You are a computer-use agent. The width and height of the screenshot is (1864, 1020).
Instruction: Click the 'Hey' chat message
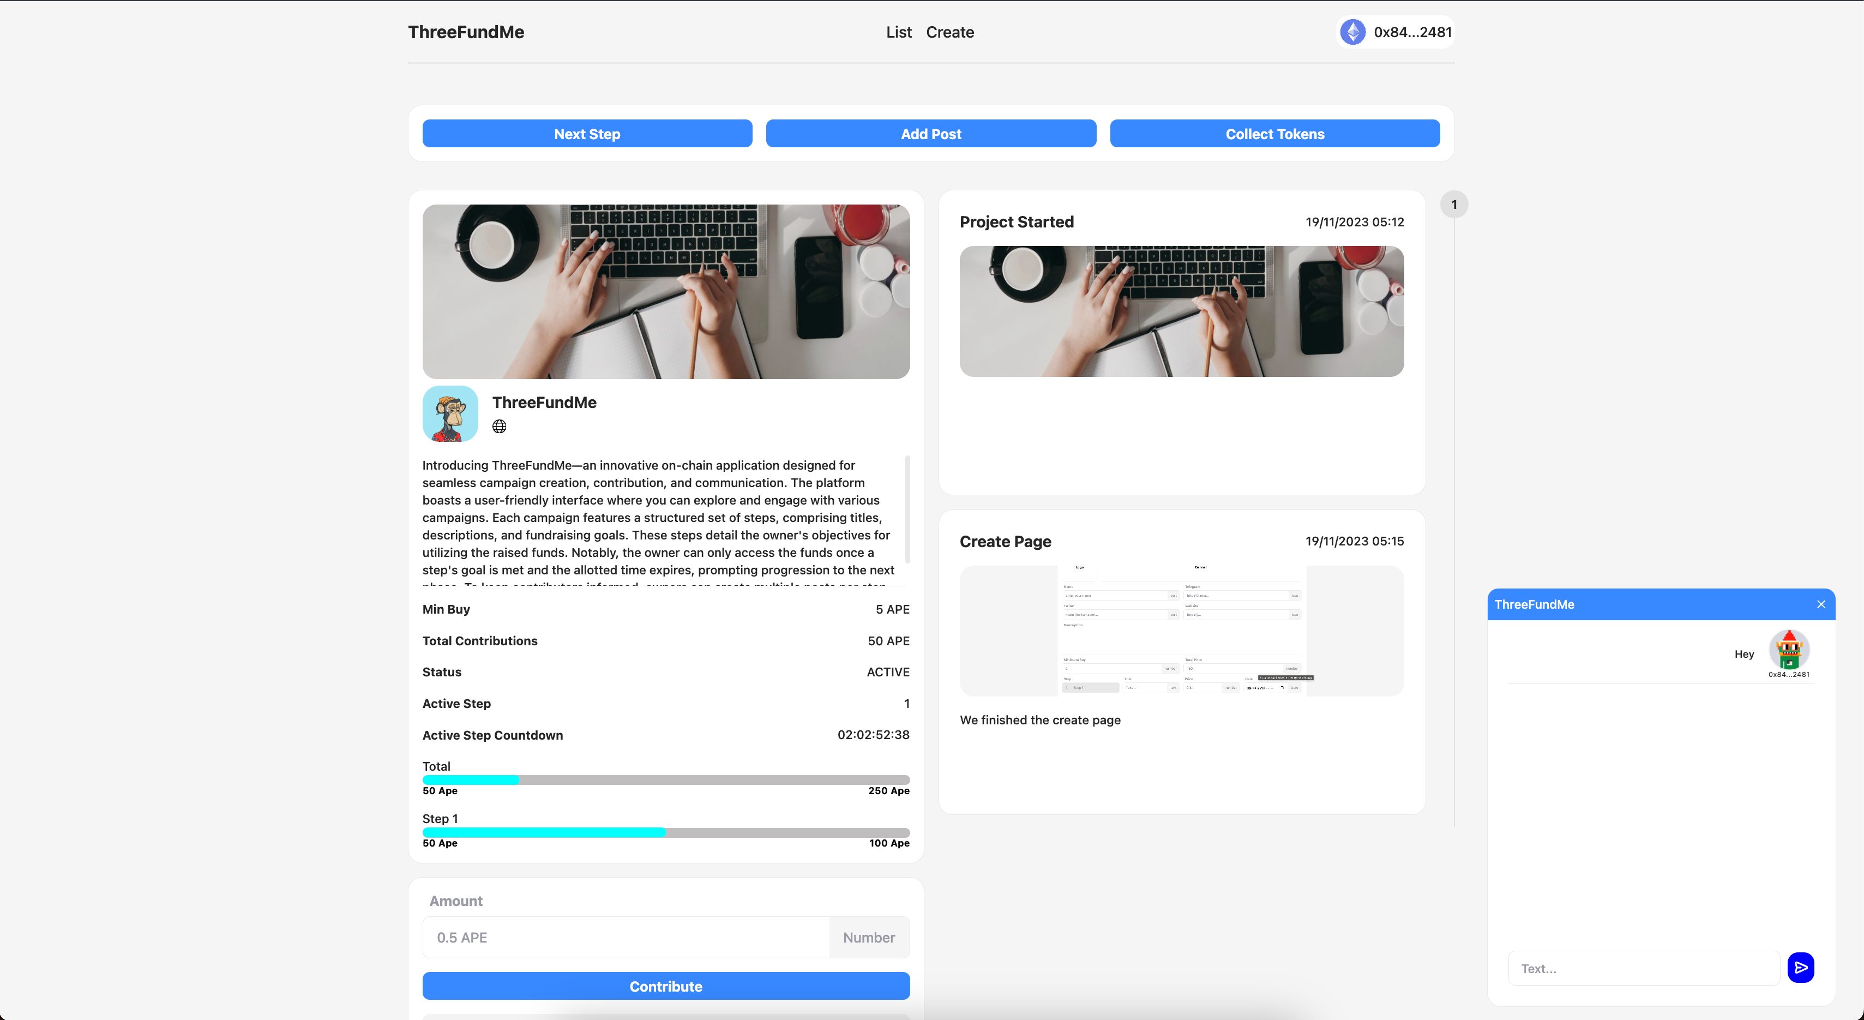[1744, 655]
